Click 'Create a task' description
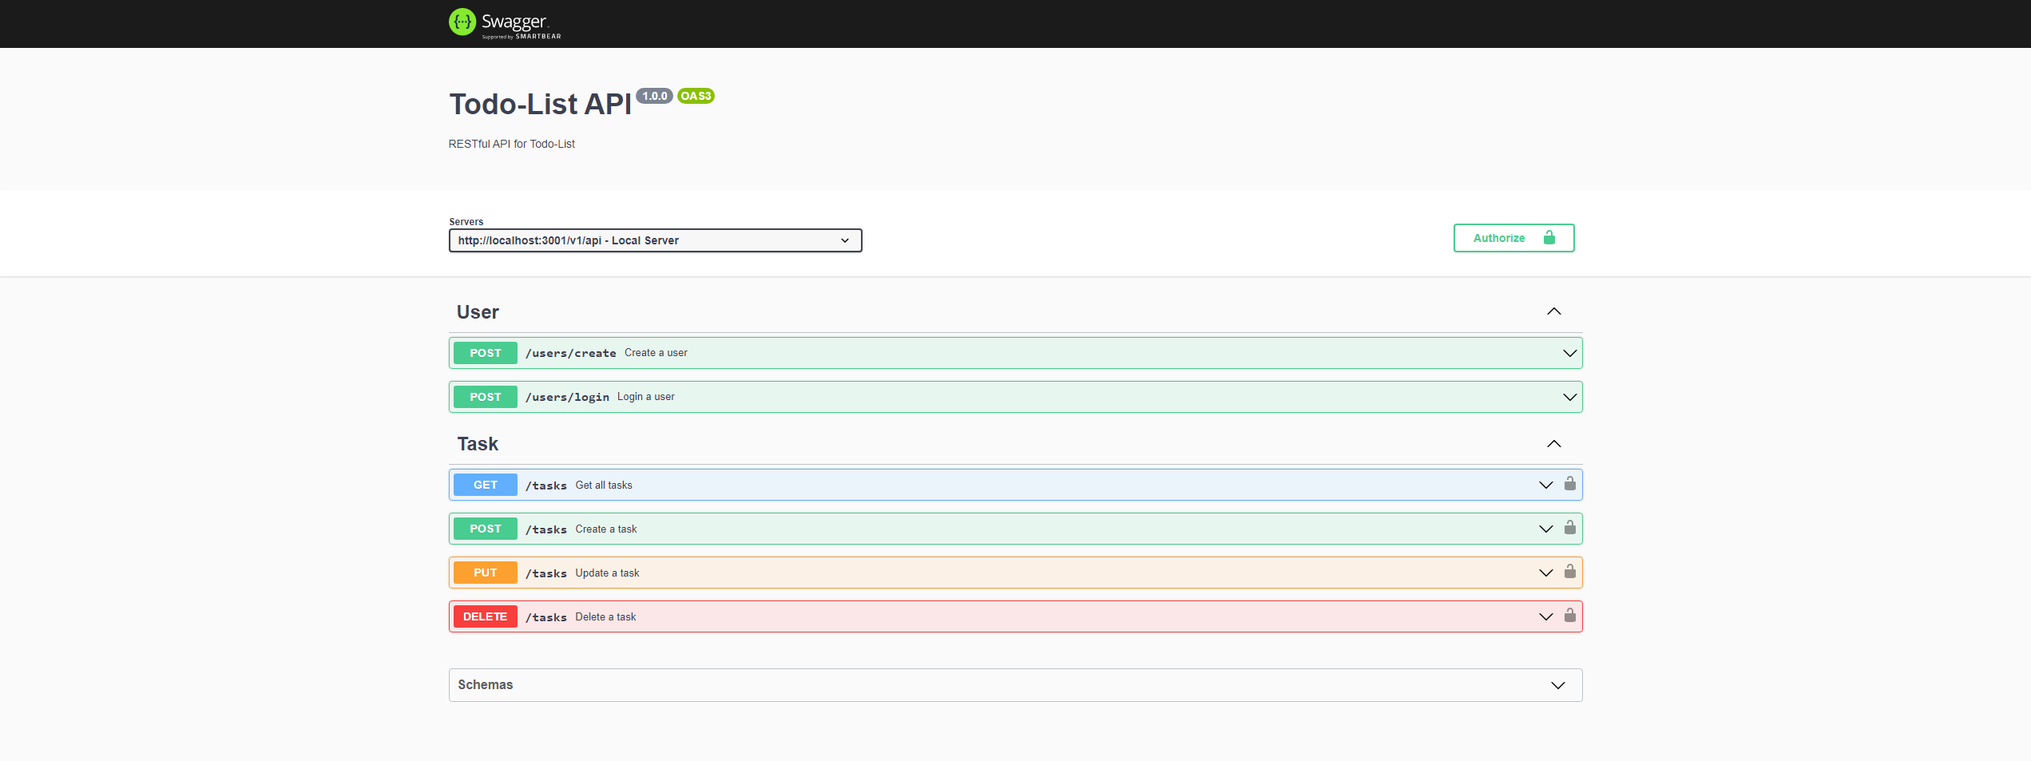The height and width of the screenshot is (761, 2031). point(606,529)
